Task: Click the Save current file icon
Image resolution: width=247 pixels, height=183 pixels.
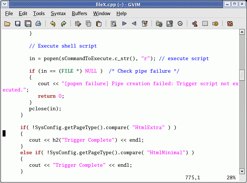Action: 18,24
